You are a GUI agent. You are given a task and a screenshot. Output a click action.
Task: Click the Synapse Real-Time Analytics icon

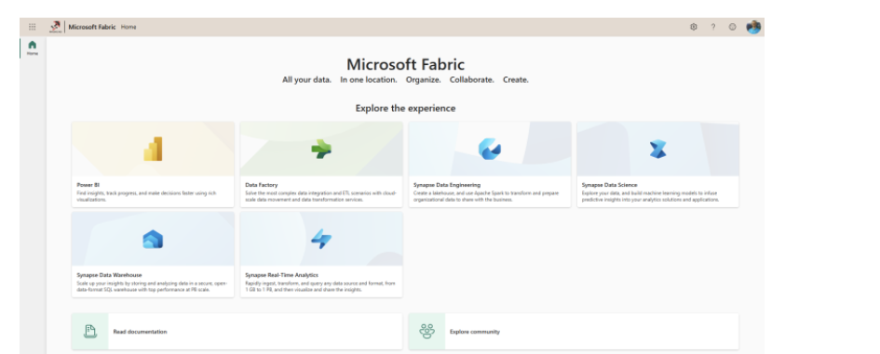[321, 239]
